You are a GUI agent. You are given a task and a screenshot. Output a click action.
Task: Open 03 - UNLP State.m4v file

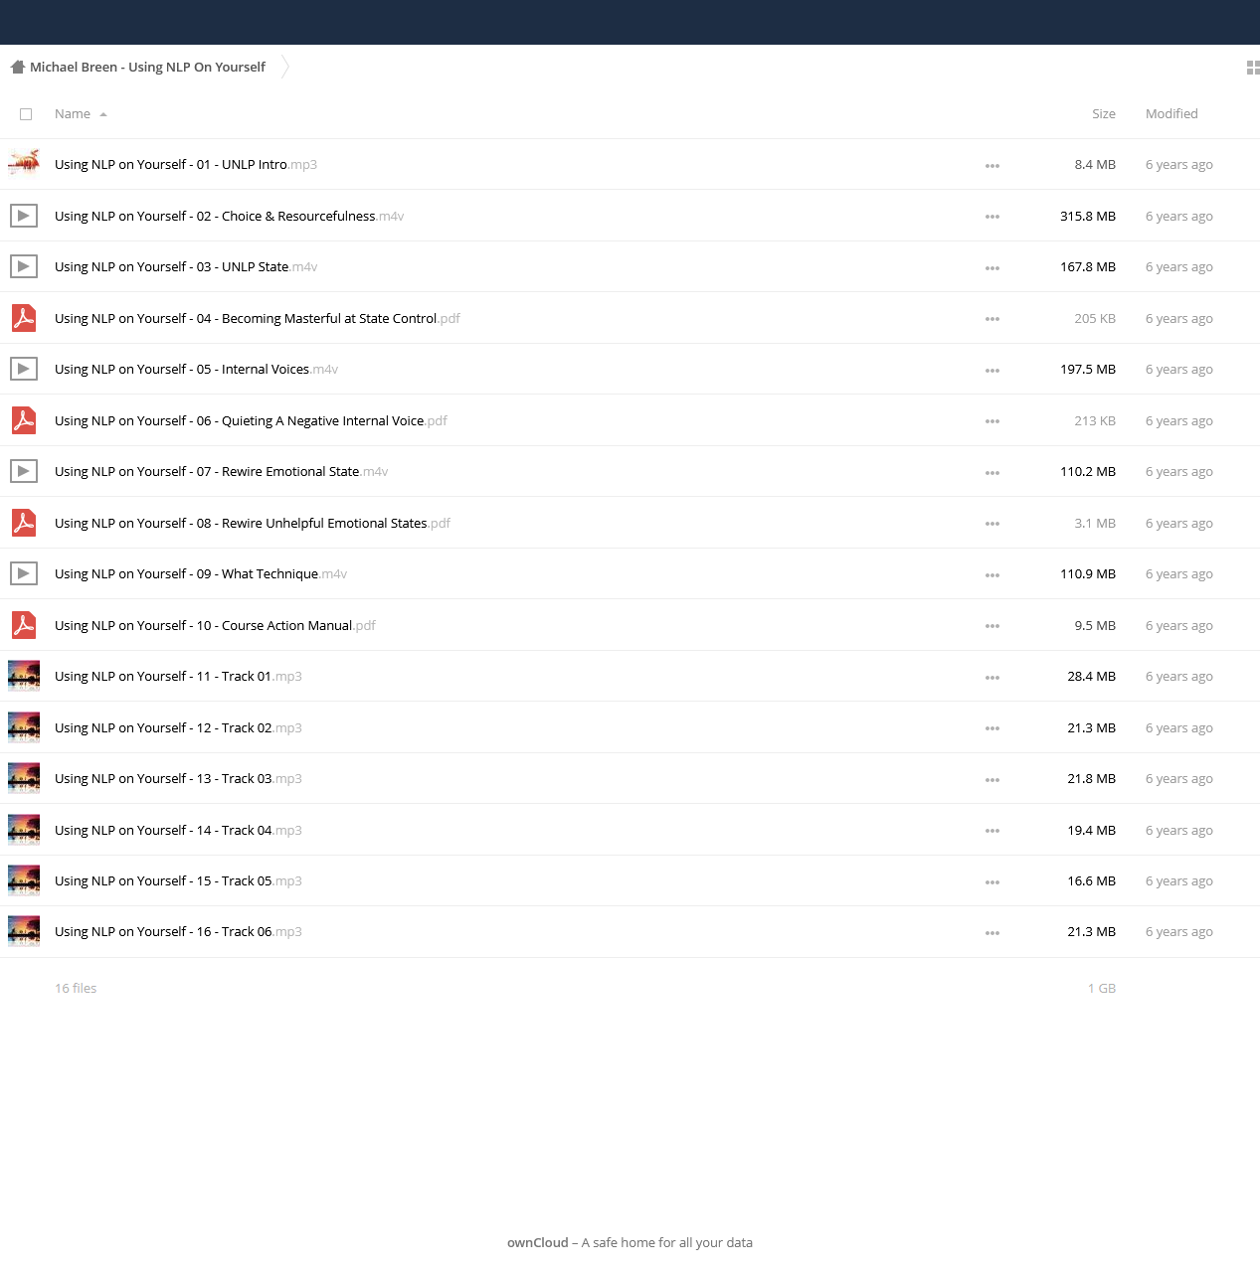point(186,267)
